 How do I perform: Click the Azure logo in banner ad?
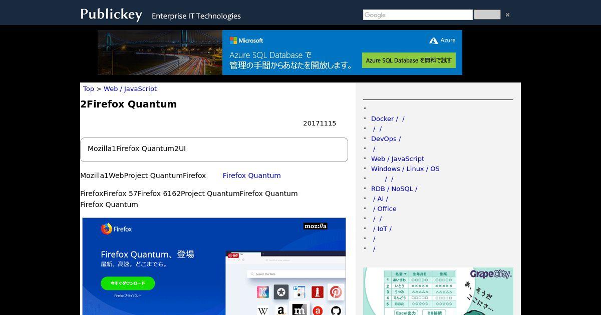coord(442,40)
